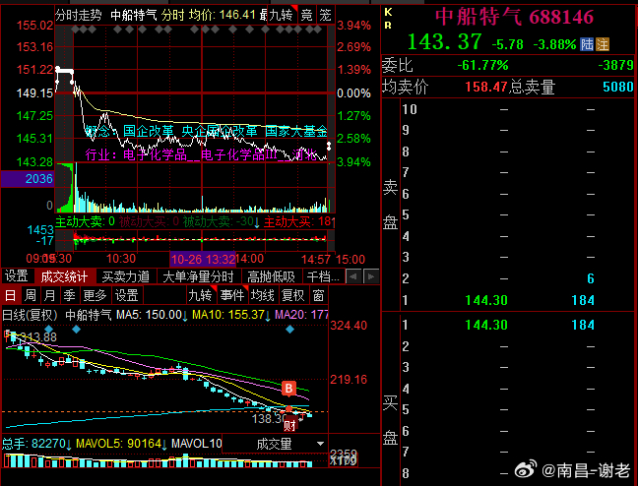
Task: Click the 国企改革 concept link
Action: [x=148, y=131]
